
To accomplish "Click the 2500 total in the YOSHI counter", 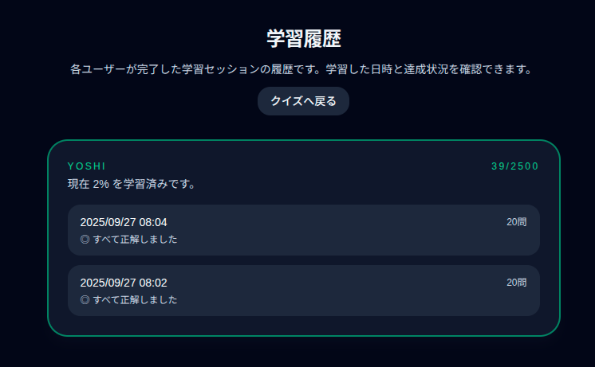I will tap(525, 166).
